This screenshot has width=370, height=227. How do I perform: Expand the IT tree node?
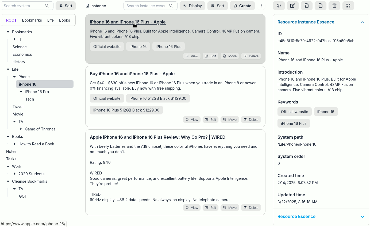[x=14, y=39]
